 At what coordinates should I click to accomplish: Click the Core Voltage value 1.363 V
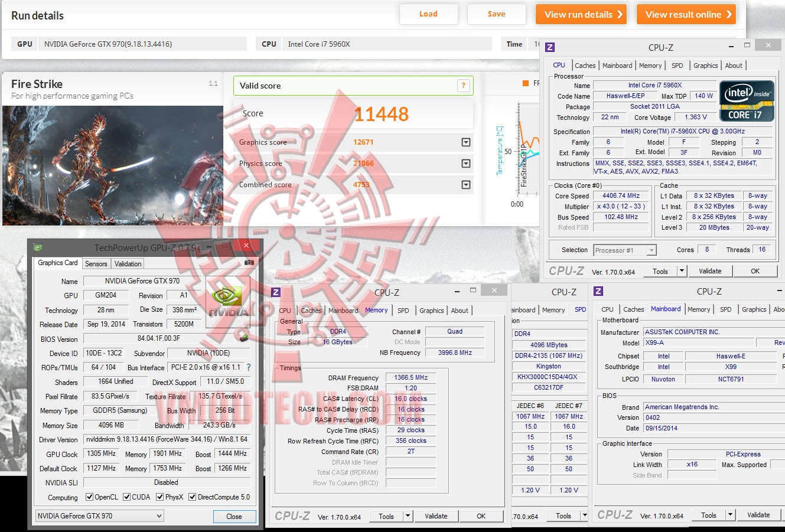[695, 117]
